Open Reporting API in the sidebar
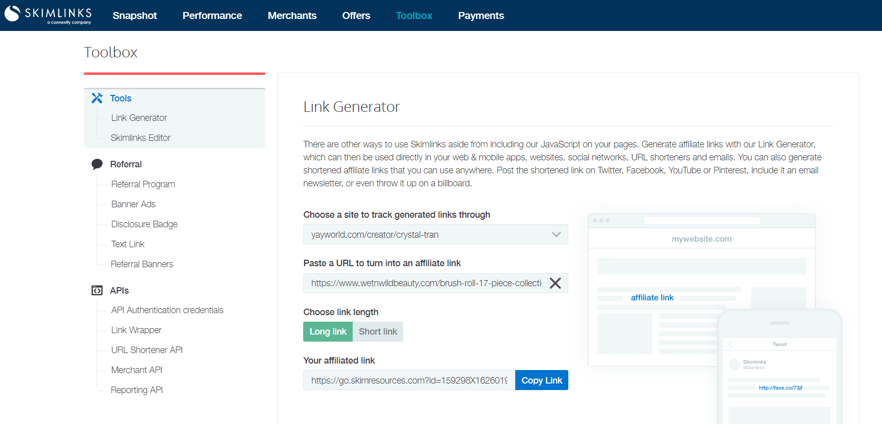882x424 pixels. (137, 390)
